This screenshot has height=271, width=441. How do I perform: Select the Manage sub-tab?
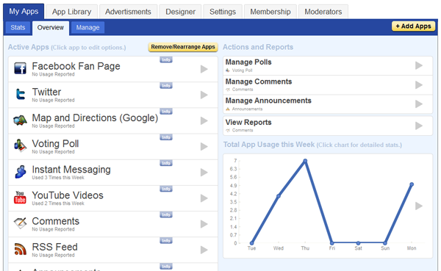87,28
